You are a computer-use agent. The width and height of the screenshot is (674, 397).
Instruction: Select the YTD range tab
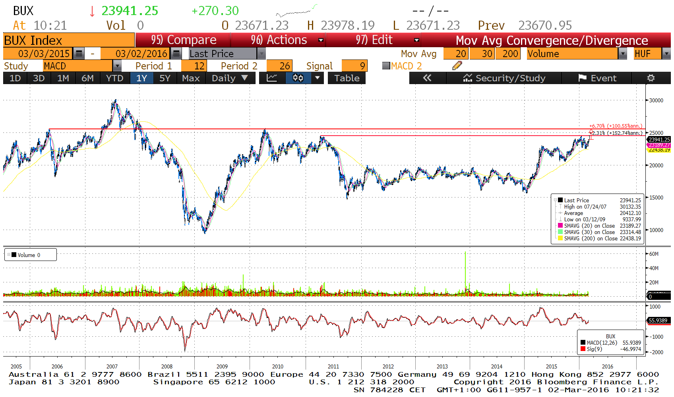(x=115, y=78)
